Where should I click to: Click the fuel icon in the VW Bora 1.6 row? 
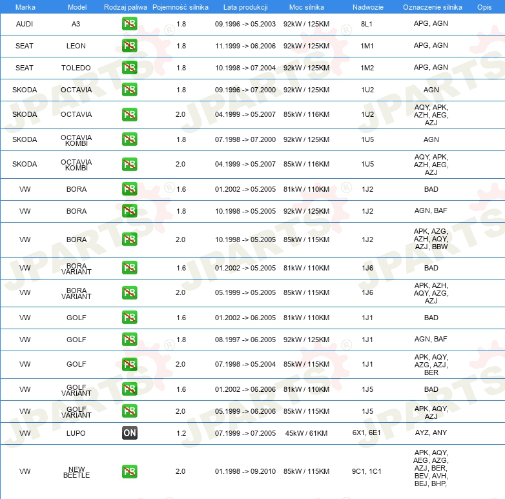129,189
